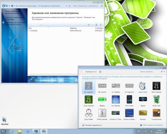Sort list by Издатель column
167x134 pixels.
coord(82,28)
